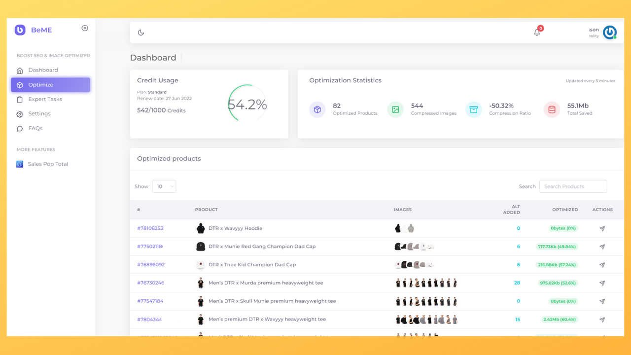
Task: Click the 975.02Kb (52.6%) badge
Action: click(x=557, y=283)
